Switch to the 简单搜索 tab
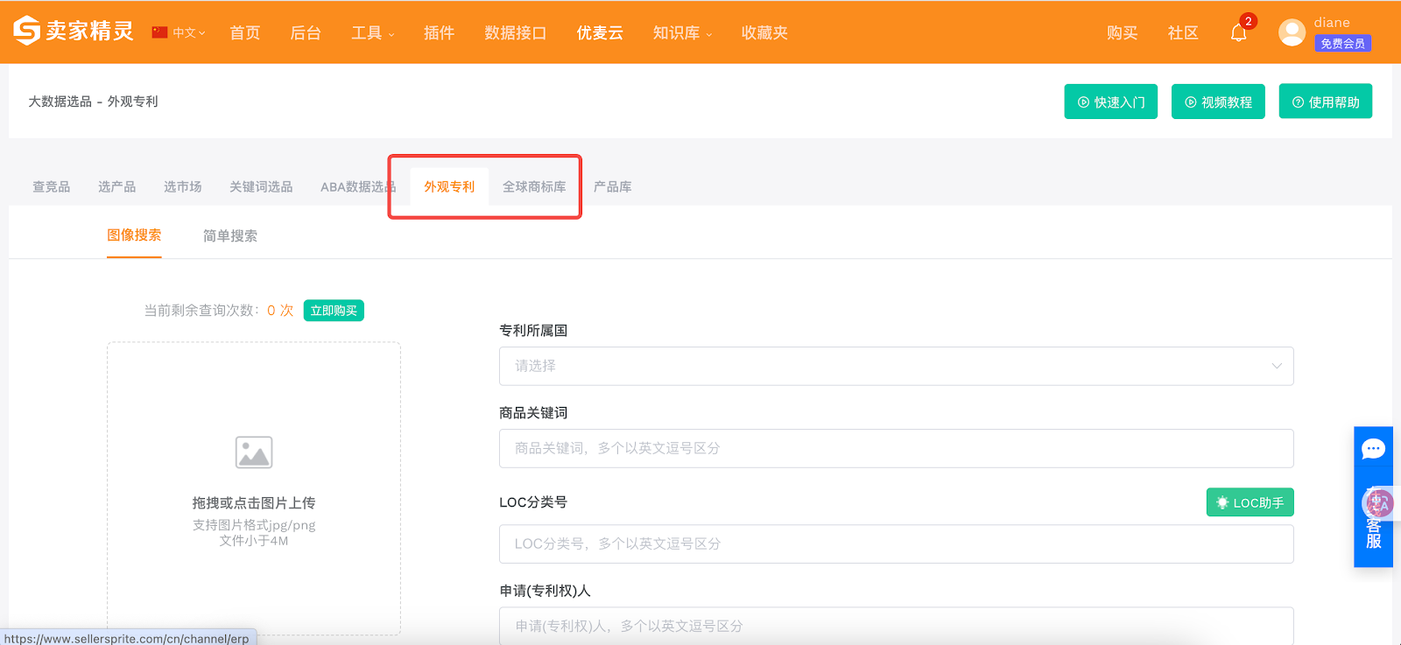Screen dimensions: 1401x645 (x=230, y=236)
